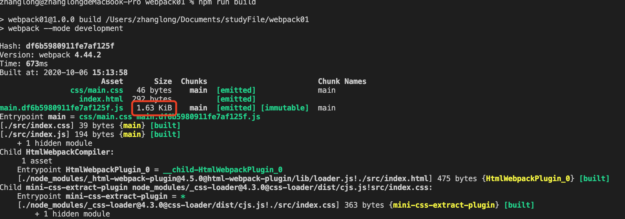Image resolution: width=625 pixels, height=219 pixels.
Task: Click the 475 bytes size text
Action: pyautogui.click(x=457, y=179)
